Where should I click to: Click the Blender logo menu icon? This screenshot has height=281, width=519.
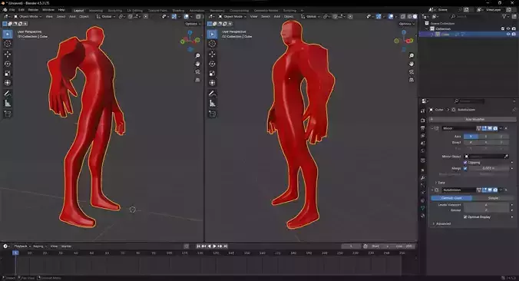(x=5, y=10)
